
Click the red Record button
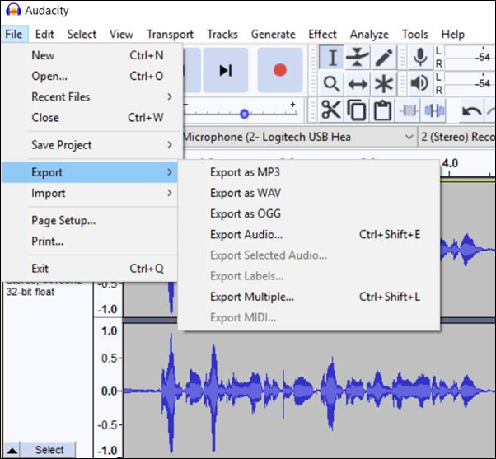tap(279, 70)
